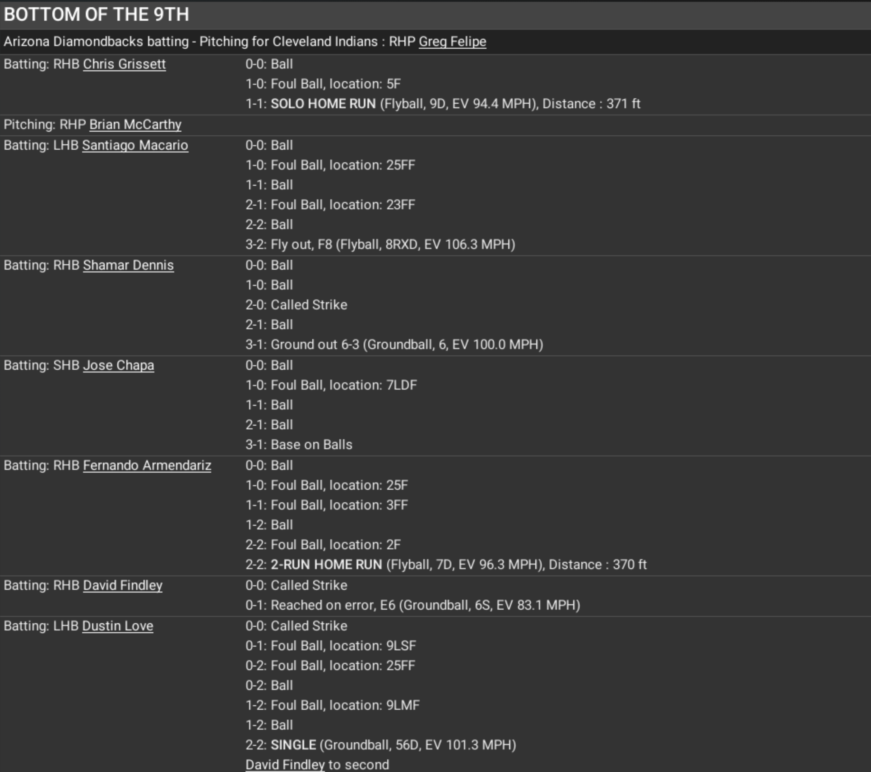Open pitcher Greg Felipe's player link

point(452,41)
